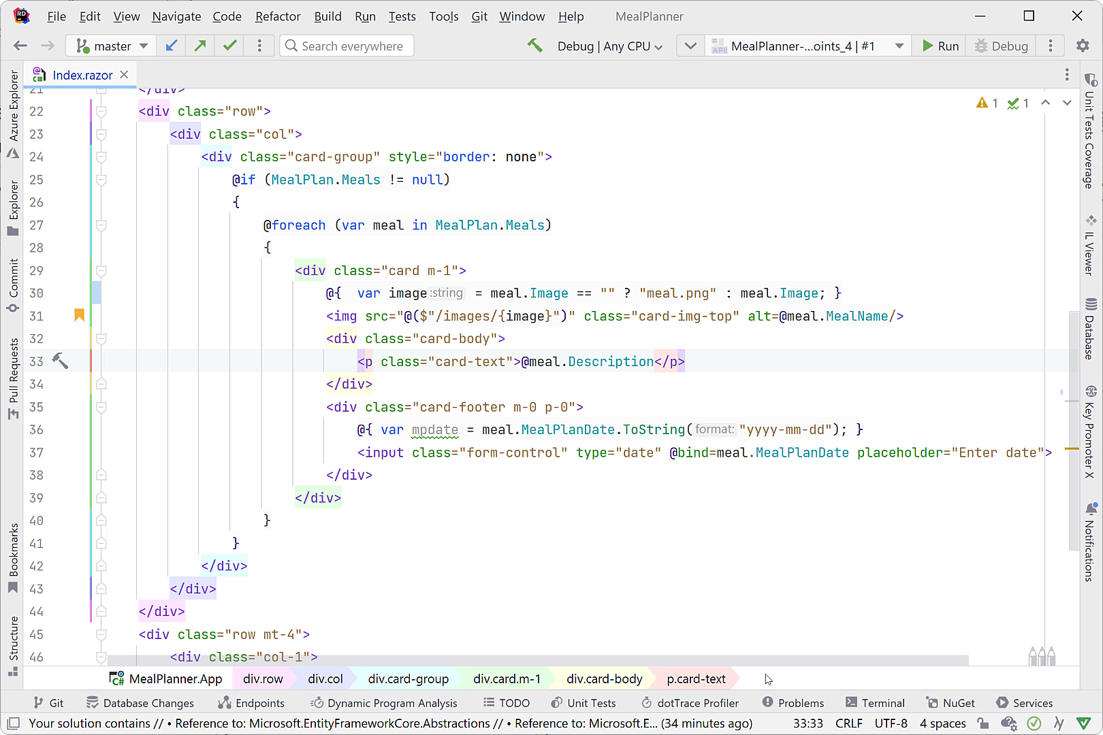The height and width of the screenshot is (735, 1103).
Task: Expand the Debug | Any CPU configuration dropdown
Action: click(x=609, y=46)
